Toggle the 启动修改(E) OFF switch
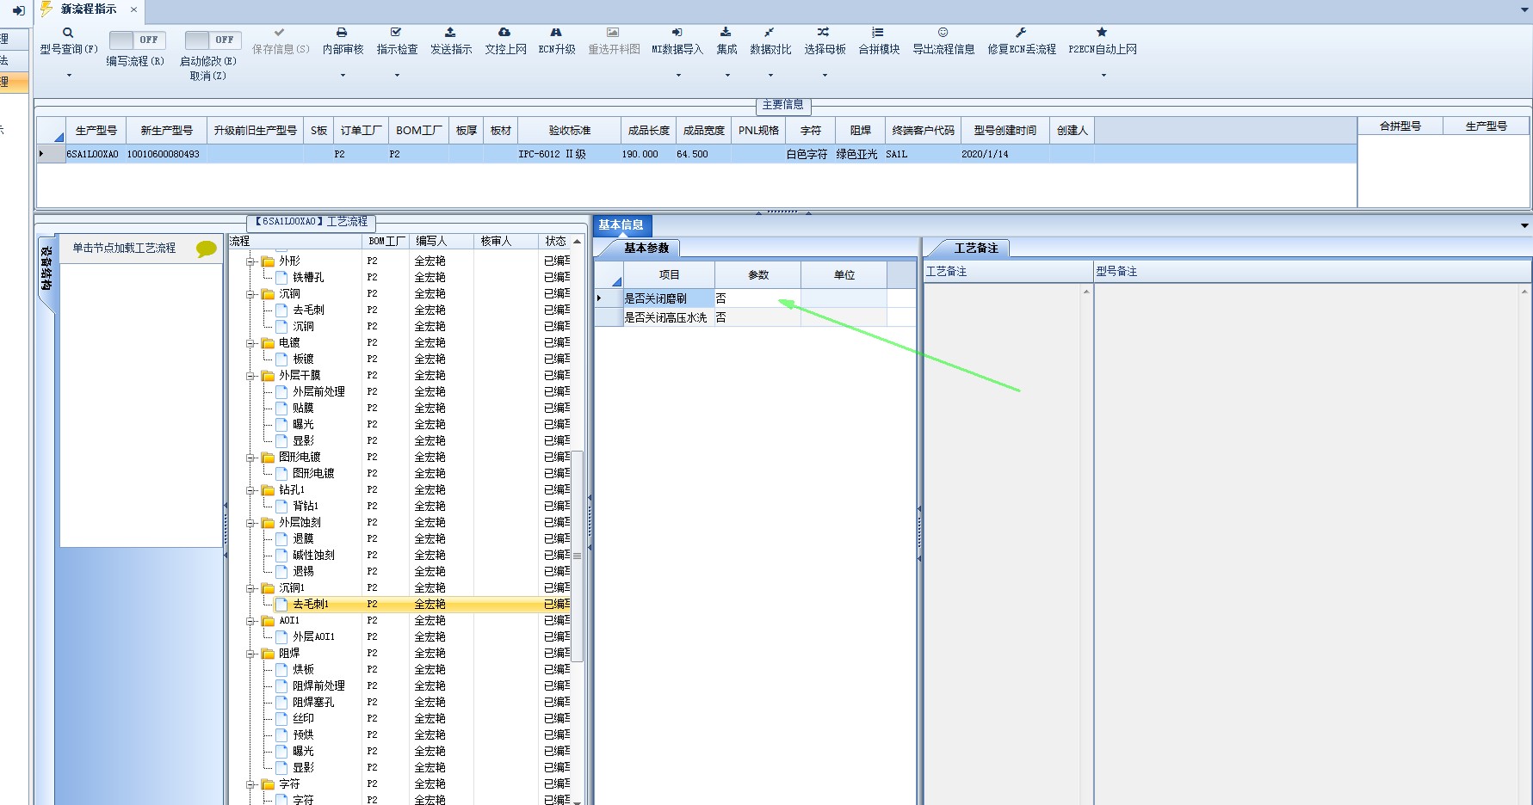1533x805 pixels. (x=213, y=40)
